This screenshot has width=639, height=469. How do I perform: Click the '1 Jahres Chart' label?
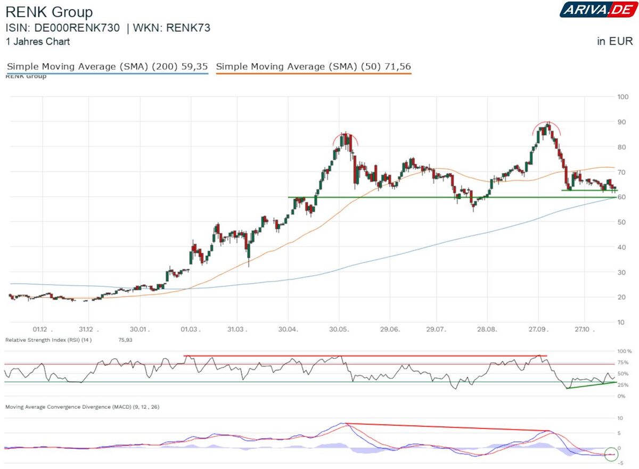37,41
